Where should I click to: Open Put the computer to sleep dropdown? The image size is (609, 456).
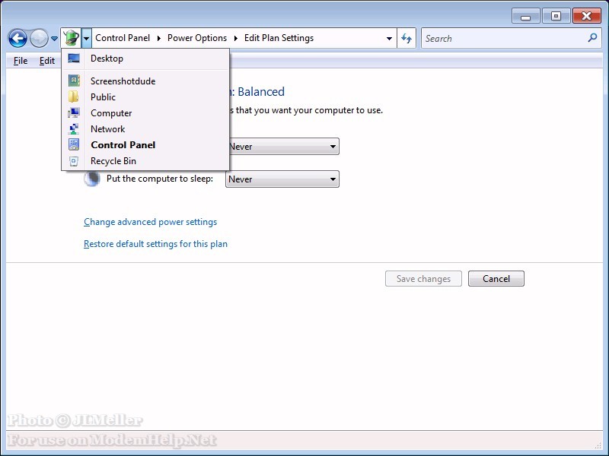pos(282,179)
